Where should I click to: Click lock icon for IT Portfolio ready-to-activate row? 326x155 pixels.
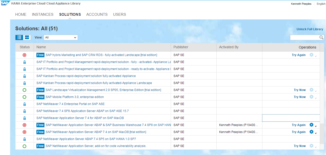tap(24, 69)
